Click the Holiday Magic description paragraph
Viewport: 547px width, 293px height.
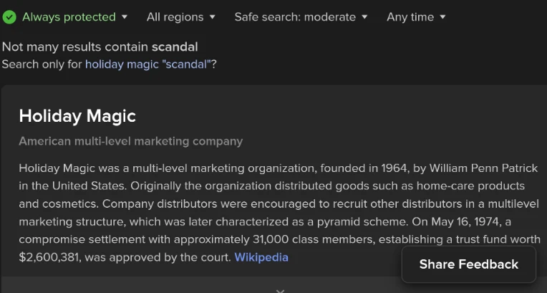[x=279, y=213]
